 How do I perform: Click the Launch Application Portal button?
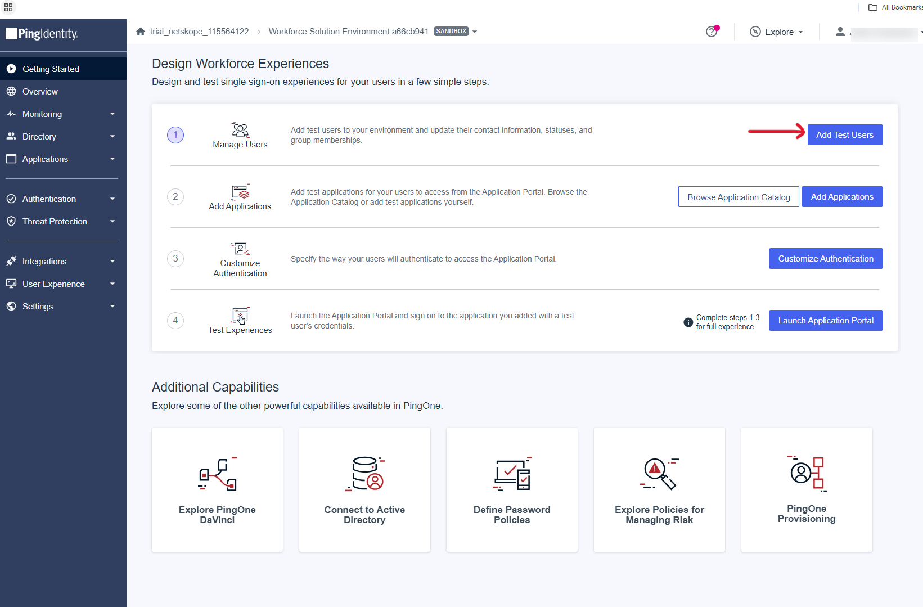coord(826,321)
